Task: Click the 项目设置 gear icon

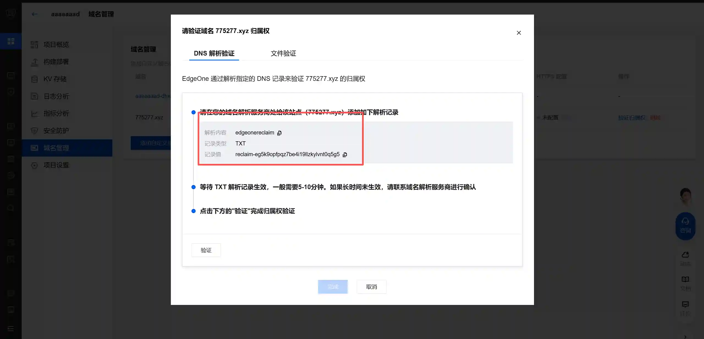Action: pyautogui.click(x=34, y=165)
